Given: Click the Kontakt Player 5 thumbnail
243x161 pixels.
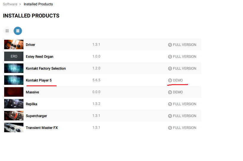Looking at the screenshot, I should [14, 80].
